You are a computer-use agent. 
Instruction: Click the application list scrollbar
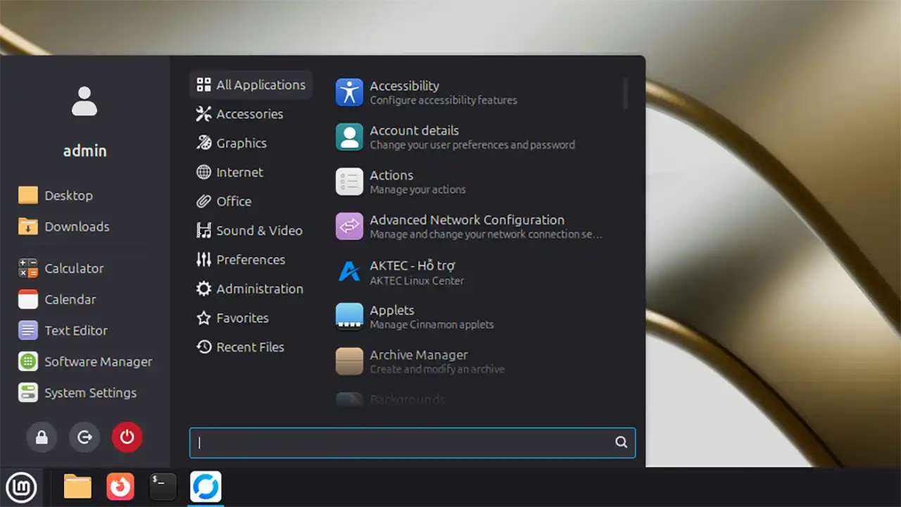click(x=625, y=93)
